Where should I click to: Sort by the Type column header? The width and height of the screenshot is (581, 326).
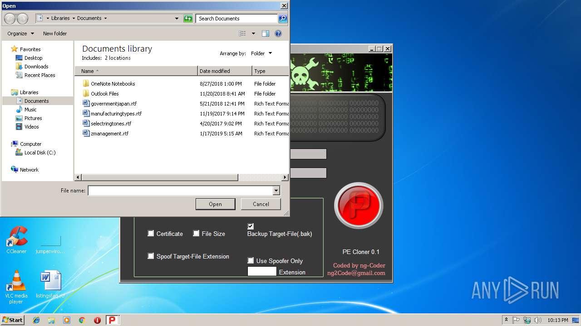coord(270,71)
